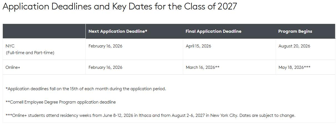Select the May 18, 2026 start date
The width and height of the screenshot is (336, 126).
click(x=294, y=67)
